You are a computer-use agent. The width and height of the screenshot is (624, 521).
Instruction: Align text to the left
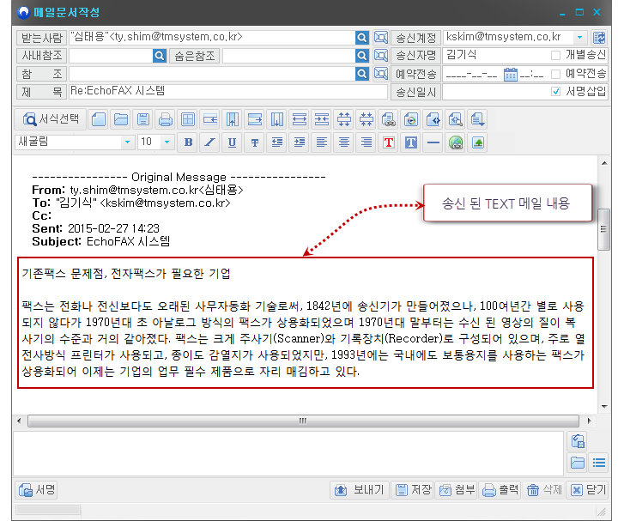coord(322,142)
